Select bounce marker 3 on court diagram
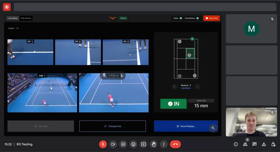Screen dimensions: 280x152 (180, 42)
